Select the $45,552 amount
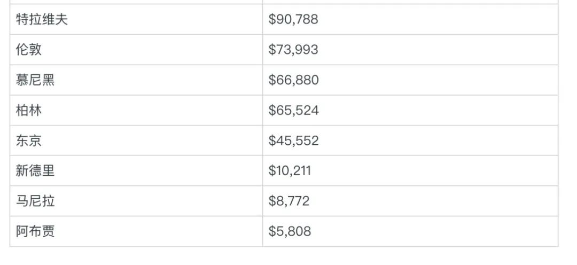 [x=293, y=141]
